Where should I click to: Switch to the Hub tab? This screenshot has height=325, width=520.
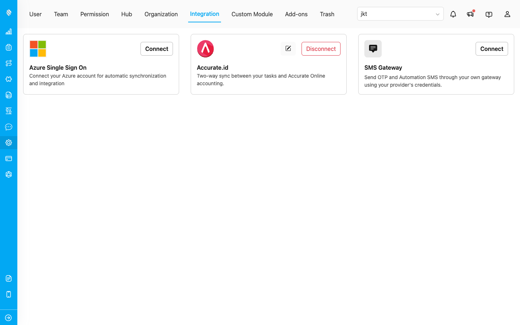click(127, 14)
